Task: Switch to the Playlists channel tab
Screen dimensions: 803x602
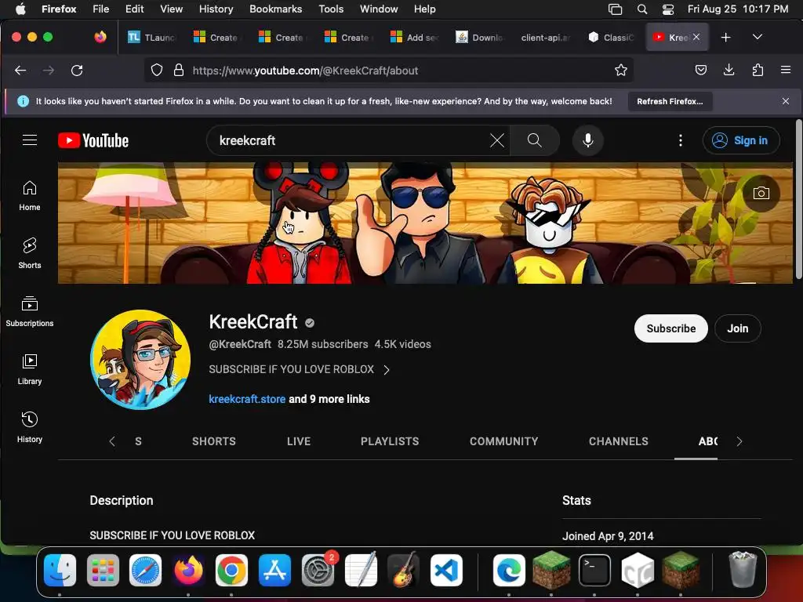Action: [x=390, y=441]
